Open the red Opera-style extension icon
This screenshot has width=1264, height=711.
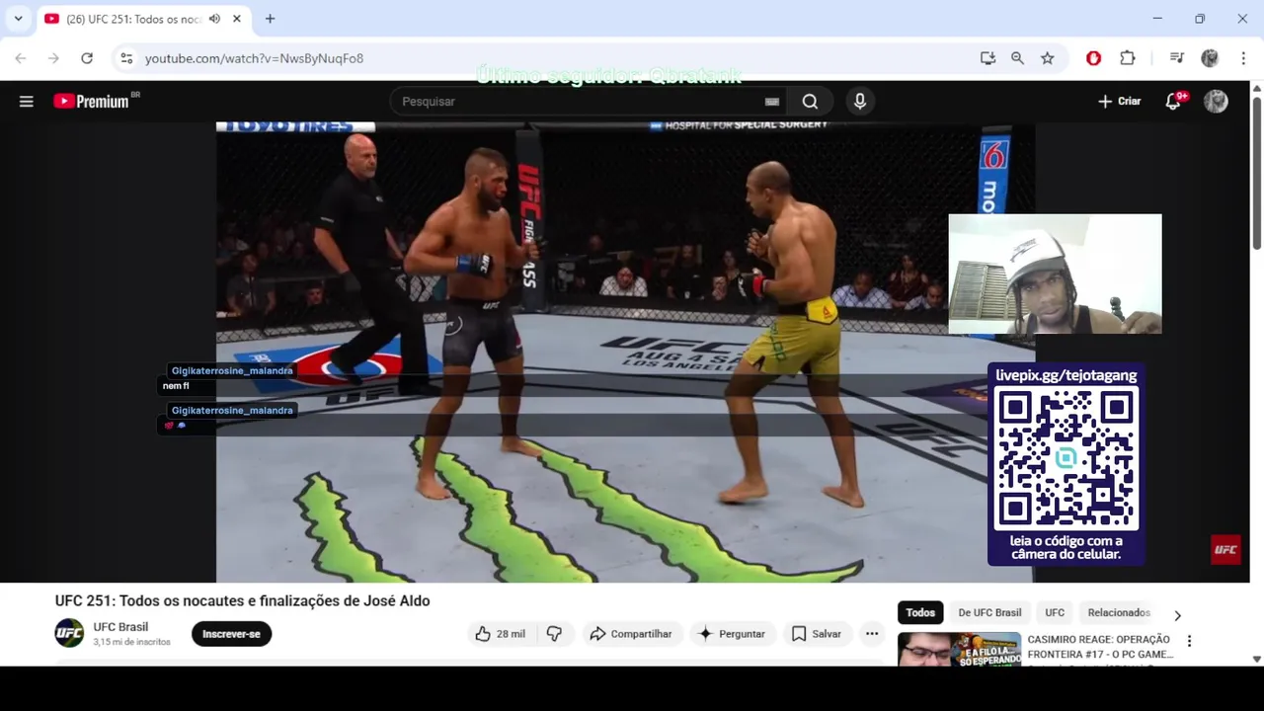(x=1093, y=58)
